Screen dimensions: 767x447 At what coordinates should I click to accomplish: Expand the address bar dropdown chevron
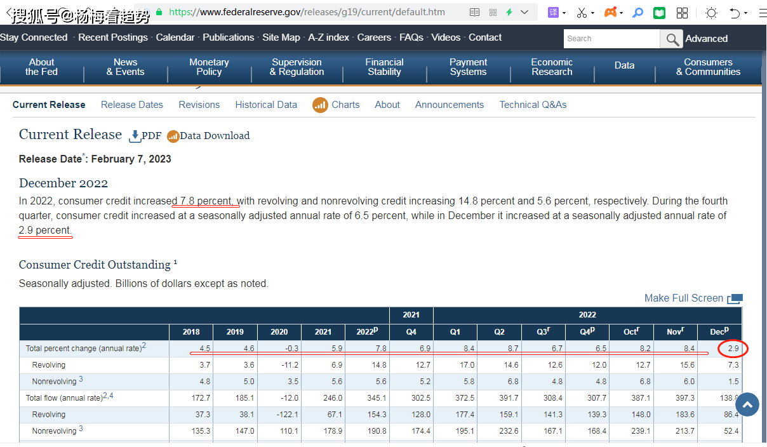pos(524,12)
